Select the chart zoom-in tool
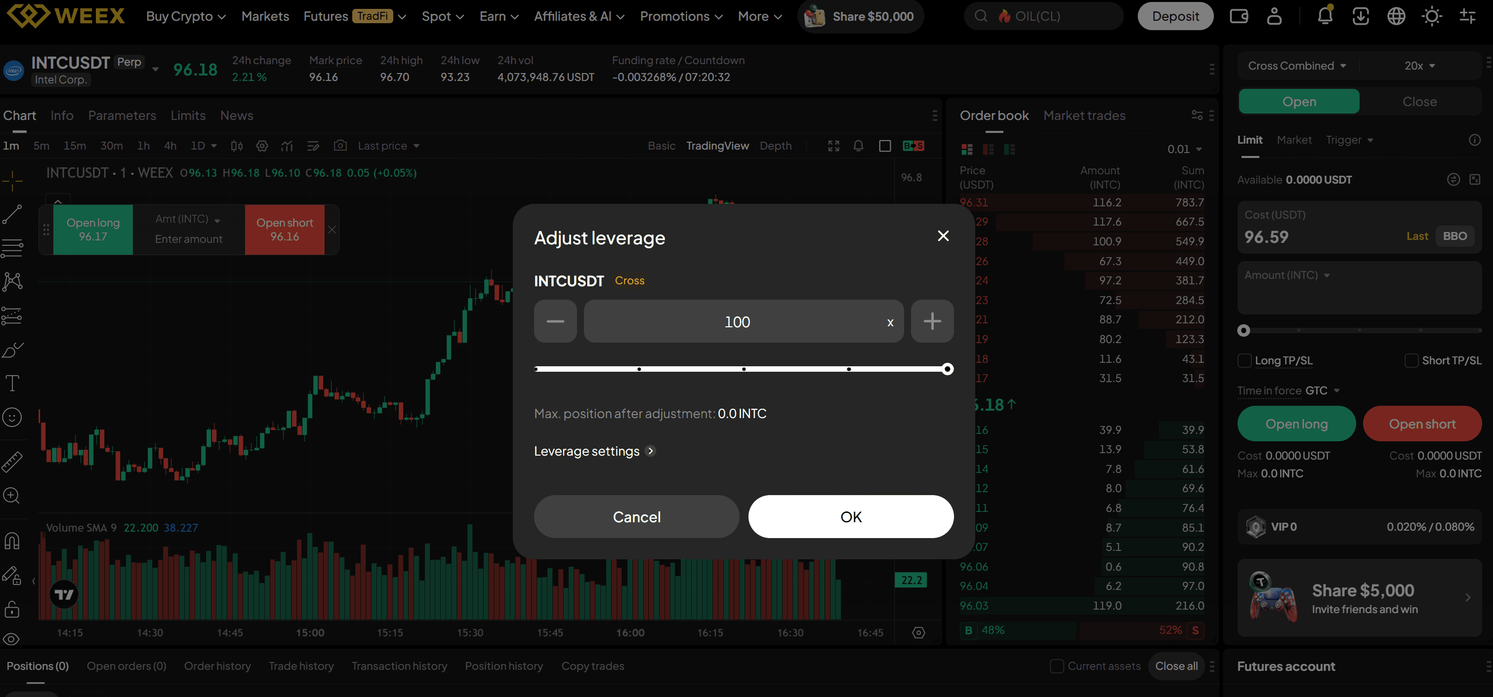Image resolution: width=1493 pixels, height=697 pixels. click(x=12, y=495)
